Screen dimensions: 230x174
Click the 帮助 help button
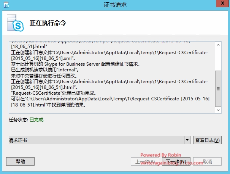(21, 161)
